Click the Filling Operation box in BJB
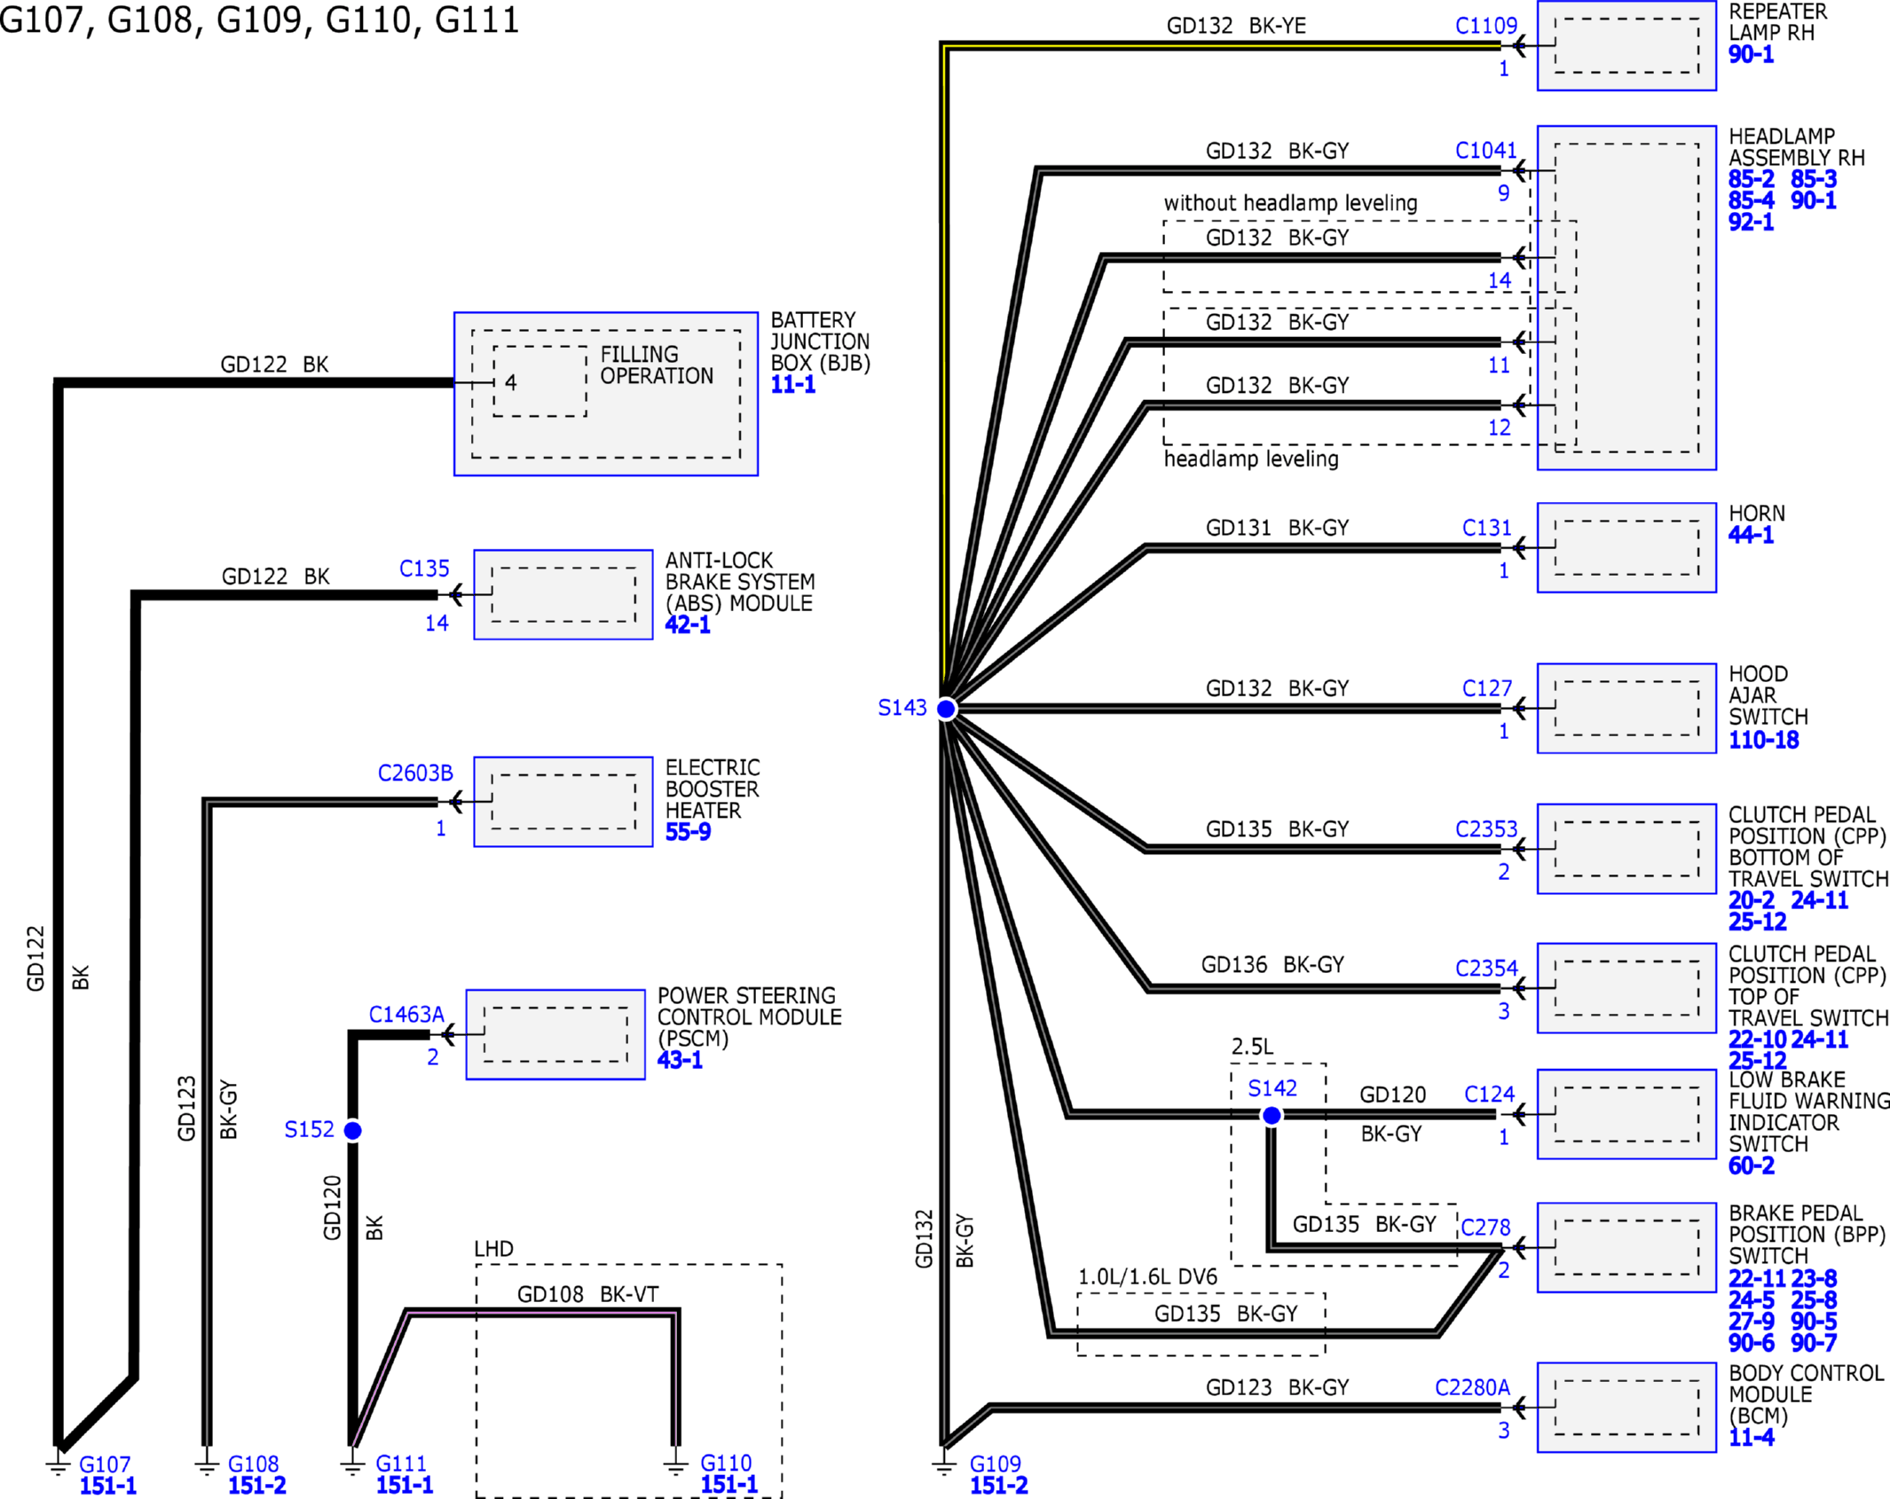 tap(540, 381)
